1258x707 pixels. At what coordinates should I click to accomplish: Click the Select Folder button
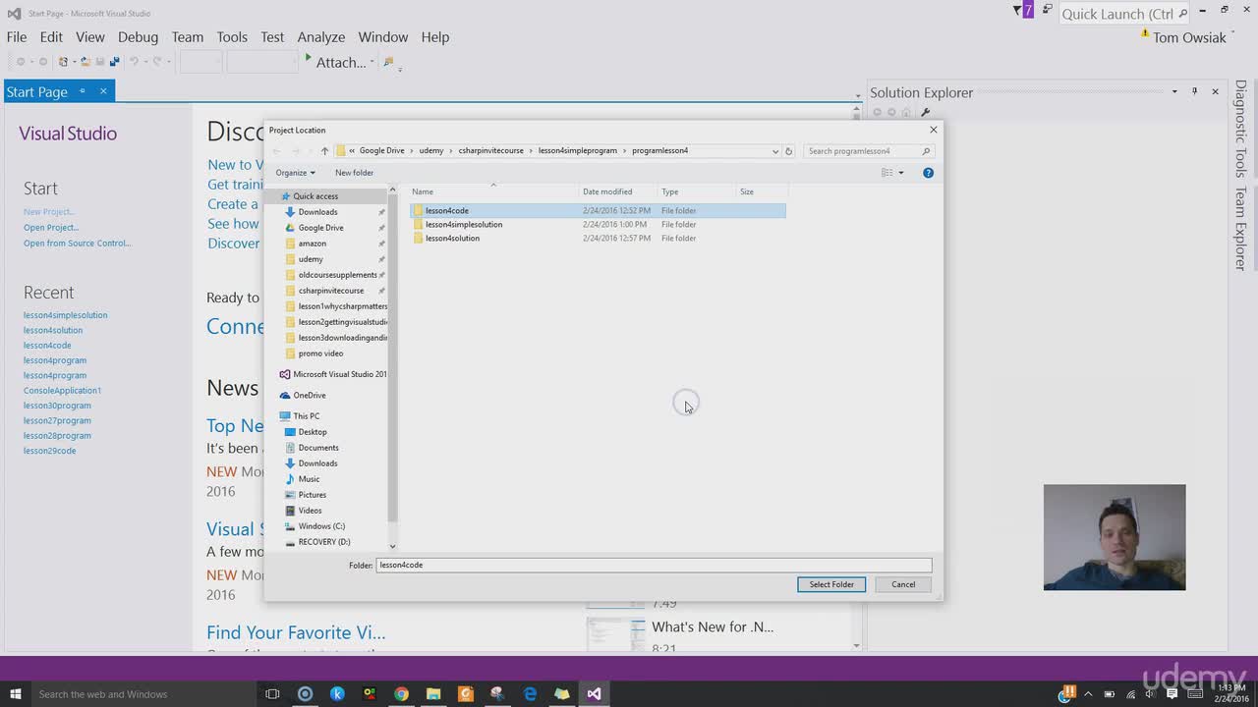coord(831,584)
